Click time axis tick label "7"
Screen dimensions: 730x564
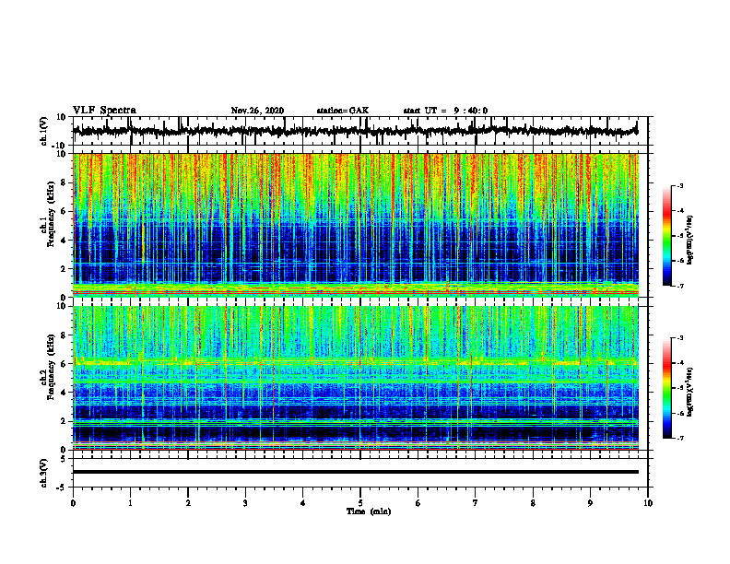[x=476, y=503]
